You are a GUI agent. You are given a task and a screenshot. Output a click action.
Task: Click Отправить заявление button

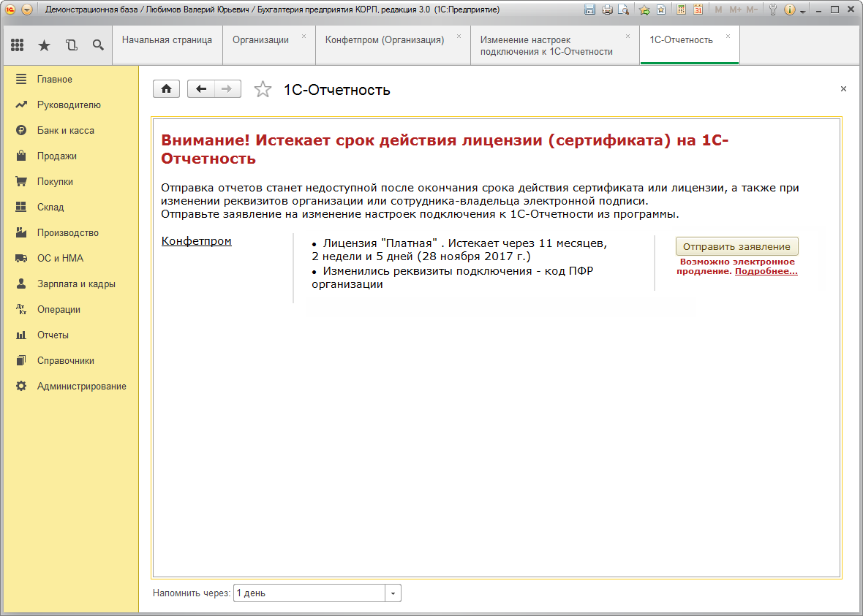point(737,246)
